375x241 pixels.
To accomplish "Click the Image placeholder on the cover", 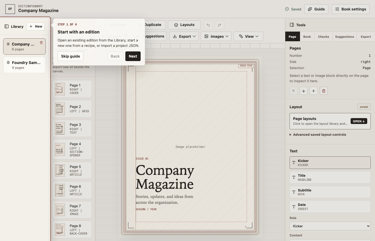I will coord(190,147).
